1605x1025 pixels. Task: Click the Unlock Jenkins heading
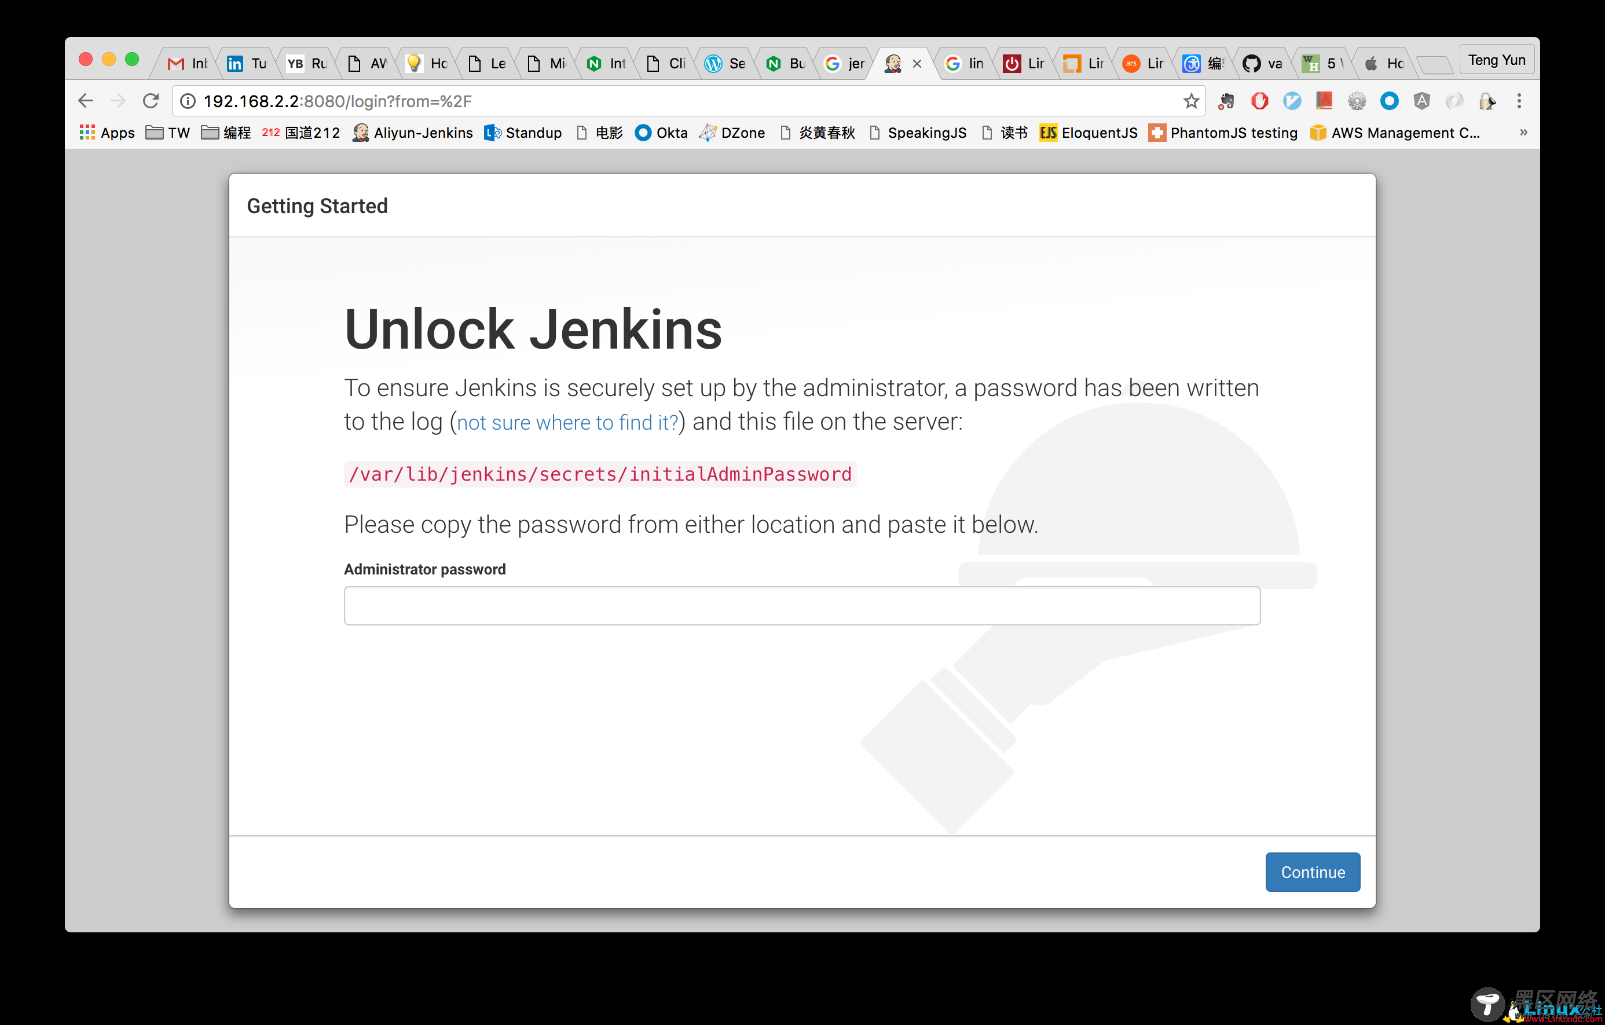pyautogui.click(x=533, y=330)
